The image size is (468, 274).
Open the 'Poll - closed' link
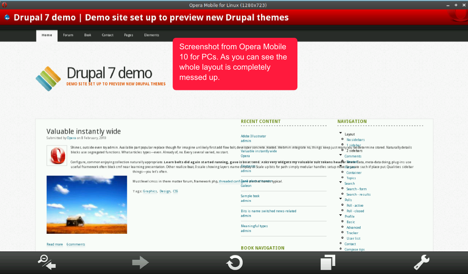(355, 211)
